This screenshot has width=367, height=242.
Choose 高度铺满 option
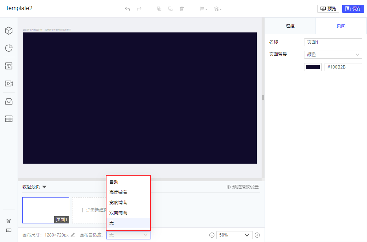pyautogui.click(x=128, y=192)
